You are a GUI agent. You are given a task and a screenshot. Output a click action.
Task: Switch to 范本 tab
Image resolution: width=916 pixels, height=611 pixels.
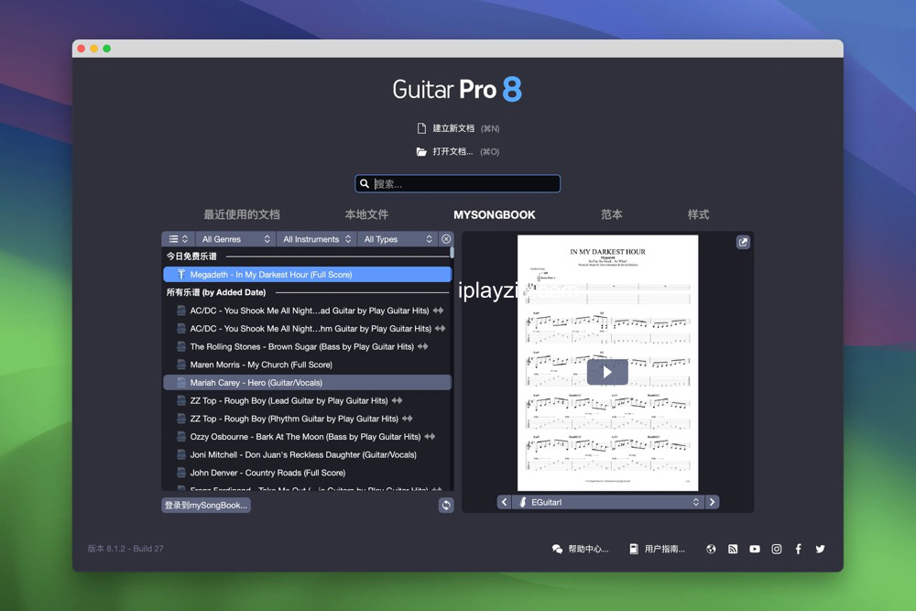[611, 214]
